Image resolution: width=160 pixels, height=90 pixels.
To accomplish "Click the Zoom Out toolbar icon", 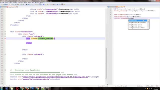I will 33,4.
